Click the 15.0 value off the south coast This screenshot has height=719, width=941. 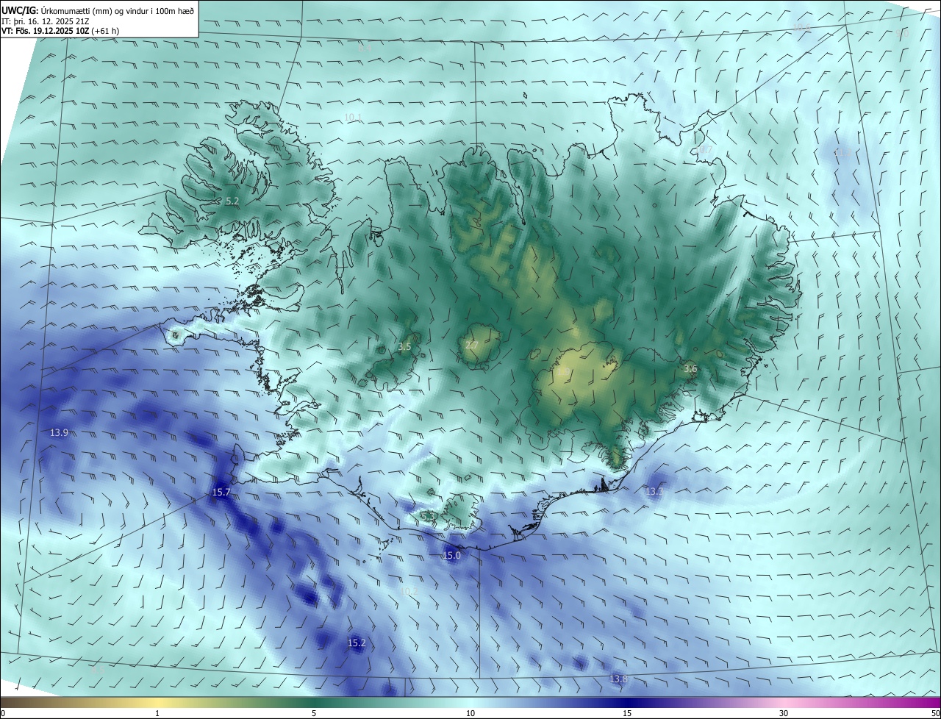(x=451, y=555)
